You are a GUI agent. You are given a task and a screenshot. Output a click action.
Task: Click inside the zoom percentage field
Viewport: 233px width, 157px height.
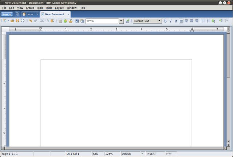pyautogui.click(x=102, y=21)
